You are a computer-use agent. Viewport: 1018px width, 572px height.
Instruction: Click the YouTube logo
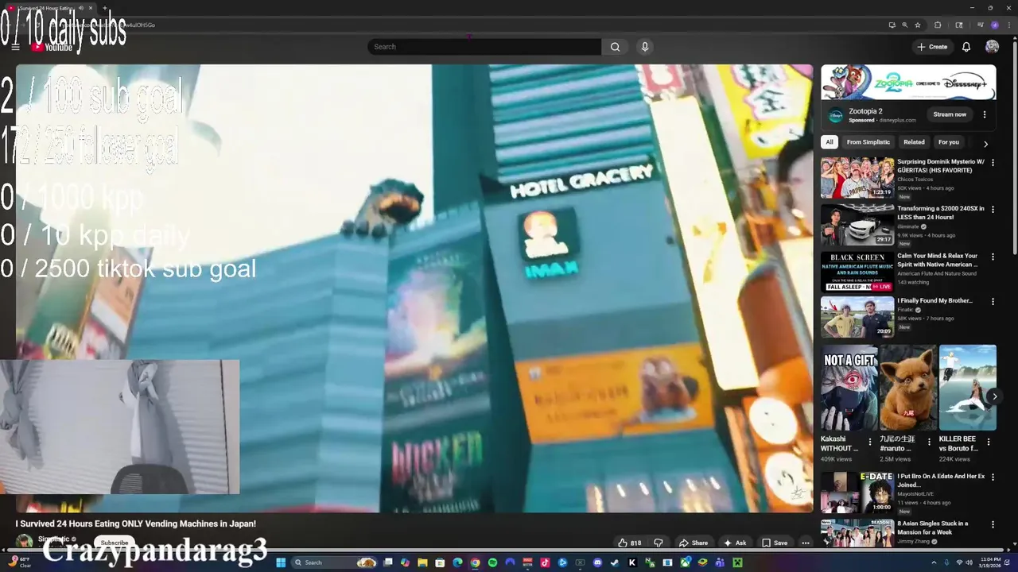(x=52, y=47)
